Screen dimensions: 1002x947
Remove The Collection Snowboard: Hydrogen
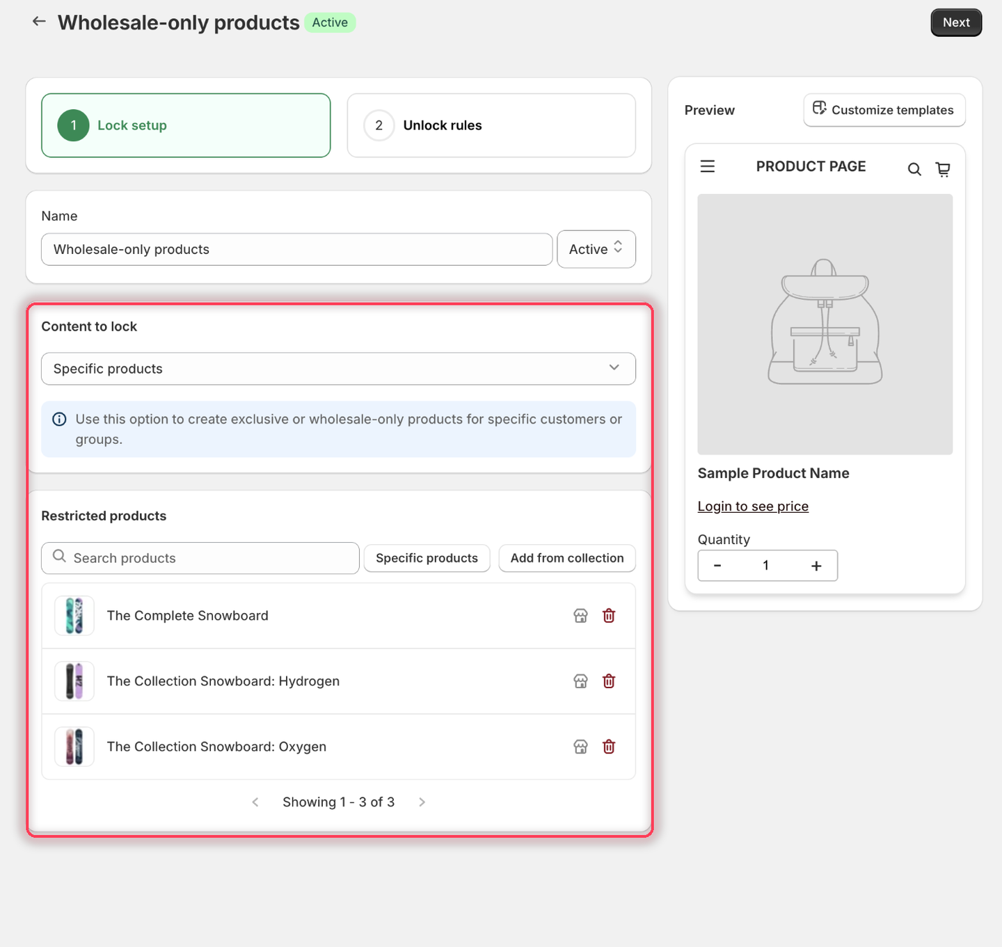(609, 681)
